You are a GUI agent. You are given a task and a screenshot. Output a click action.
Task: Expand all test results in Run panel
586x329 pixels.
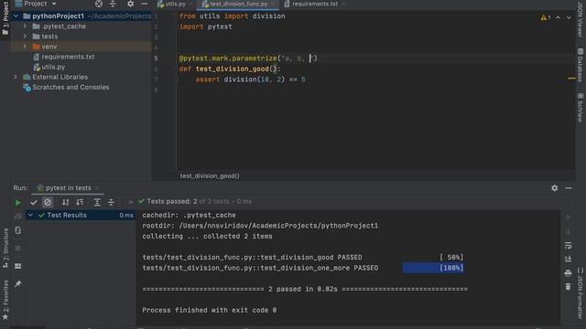97,202
